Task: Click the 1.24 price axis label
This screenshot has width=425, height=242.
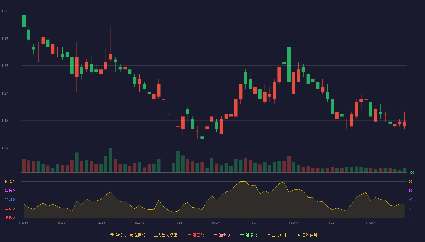Action: [x=5, y=93]
